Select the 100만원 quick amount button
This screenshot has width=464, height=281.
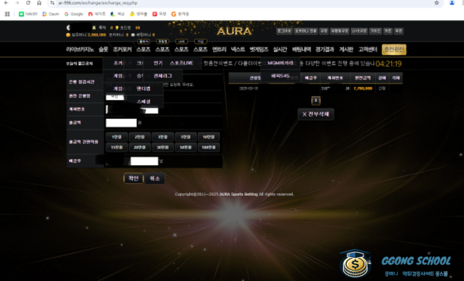pyautogui.click(x=208, y=147)
